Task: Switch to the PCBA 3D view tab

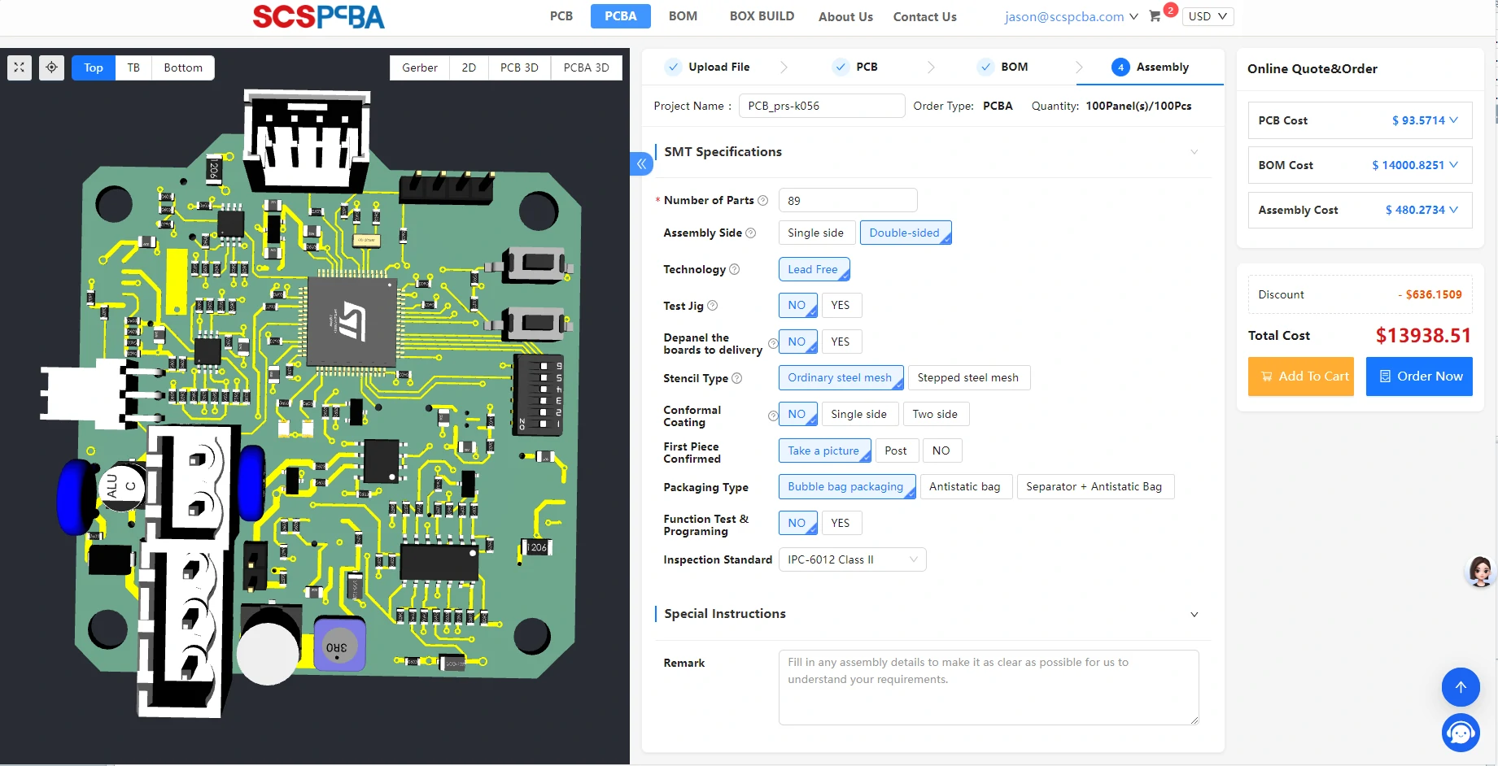Action: coord(586,67)
